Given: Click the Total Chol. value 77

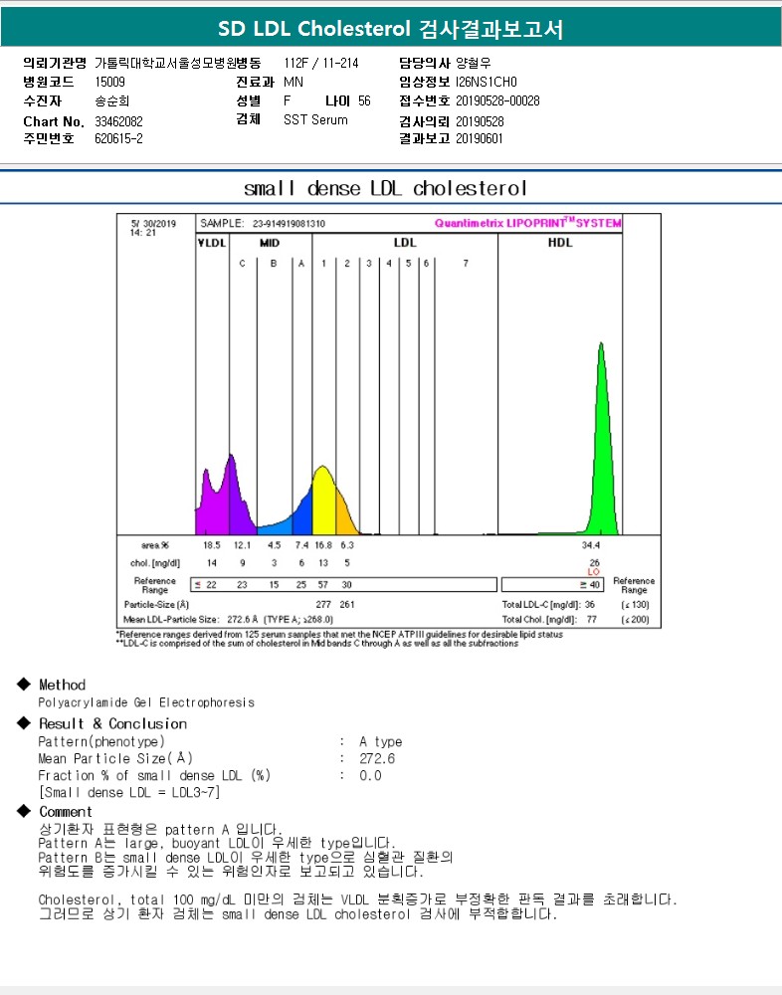Looking at the screenshot, I should click(x=591, y=619).
